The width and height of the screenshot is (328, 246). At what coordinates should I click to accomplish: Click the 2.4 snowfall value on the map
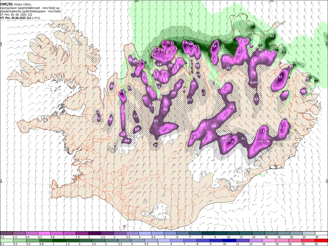[161, 51]
